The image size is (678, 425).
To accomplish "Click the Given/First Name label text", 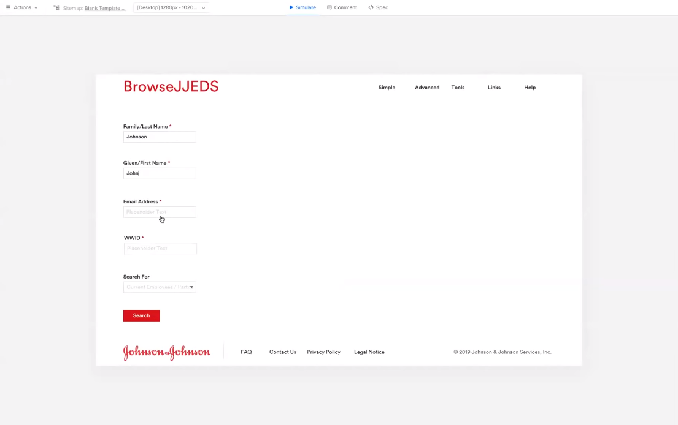I will (x=145, y=163).
